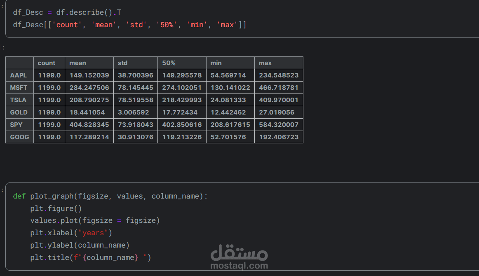Viewport: 479px width, 276px height.
Task: Click GOLD std value 3.006592
Action: [x=134, y=112]
